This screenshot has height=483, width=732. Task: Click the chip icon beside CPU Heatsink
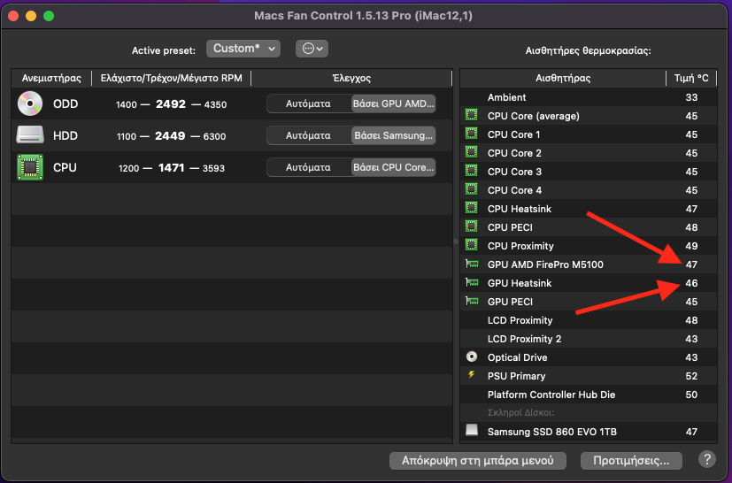pyautogui.click(x=472, y=208)
